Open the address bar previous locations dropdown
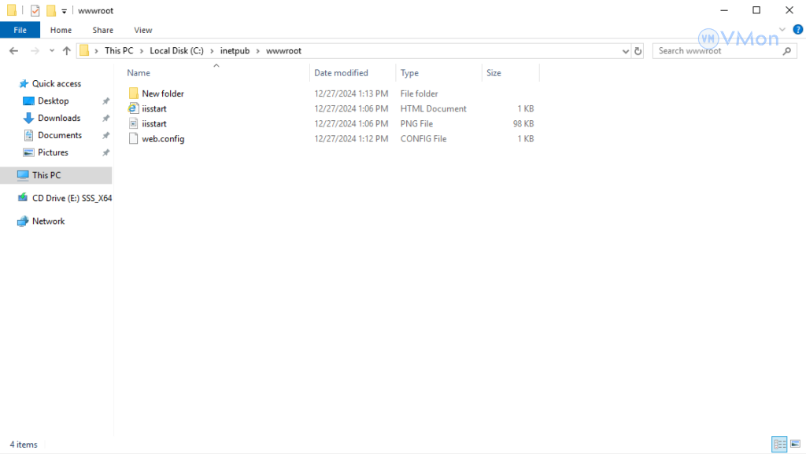The image size is (806, 454). (626, 51)
